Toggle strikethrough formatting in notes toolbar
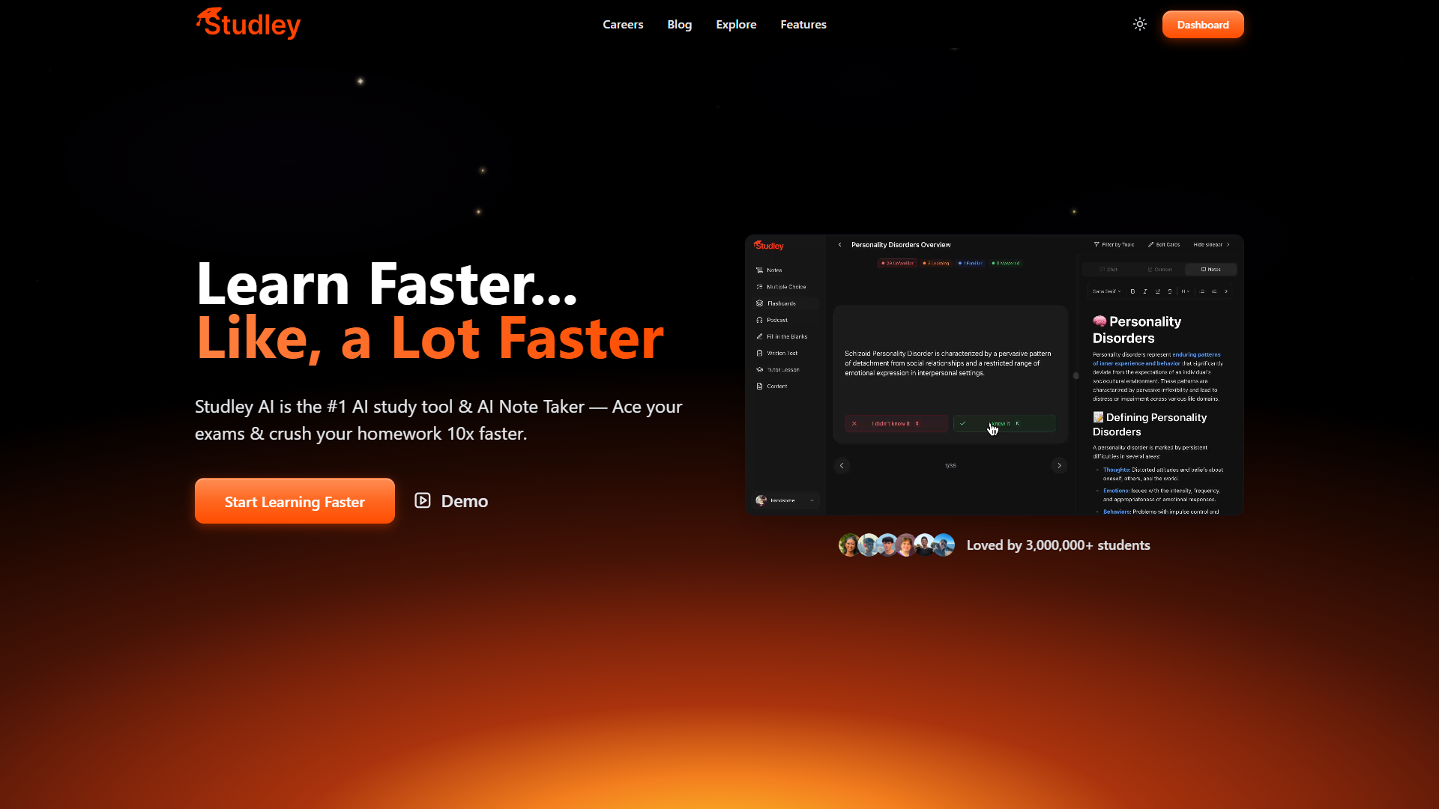The height and width of the screenshot is (809, 1439). (1170, 291)
